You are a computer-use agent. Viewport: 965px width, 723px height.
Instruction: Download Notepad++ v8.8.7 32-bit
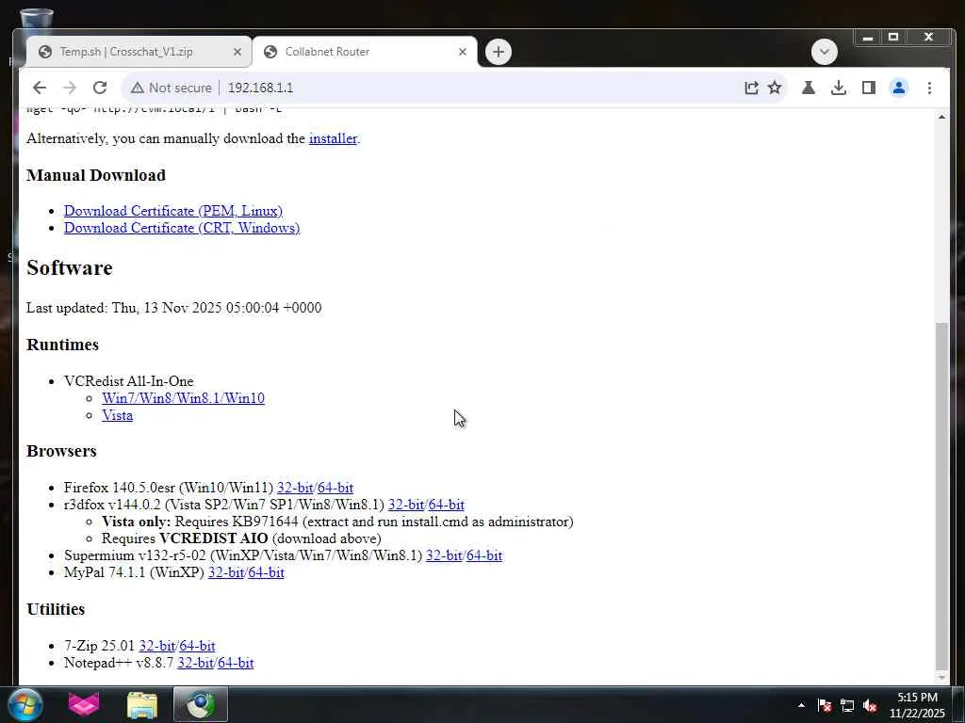coord(195,664)
